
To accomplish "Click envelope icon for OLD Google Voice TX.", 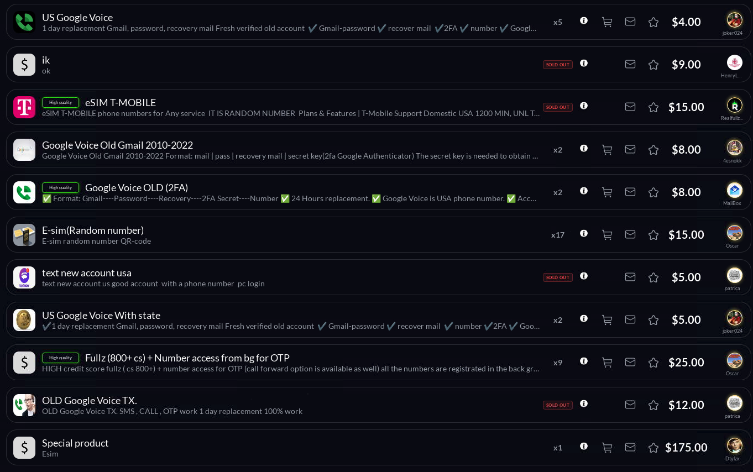I will coord(630,405).
